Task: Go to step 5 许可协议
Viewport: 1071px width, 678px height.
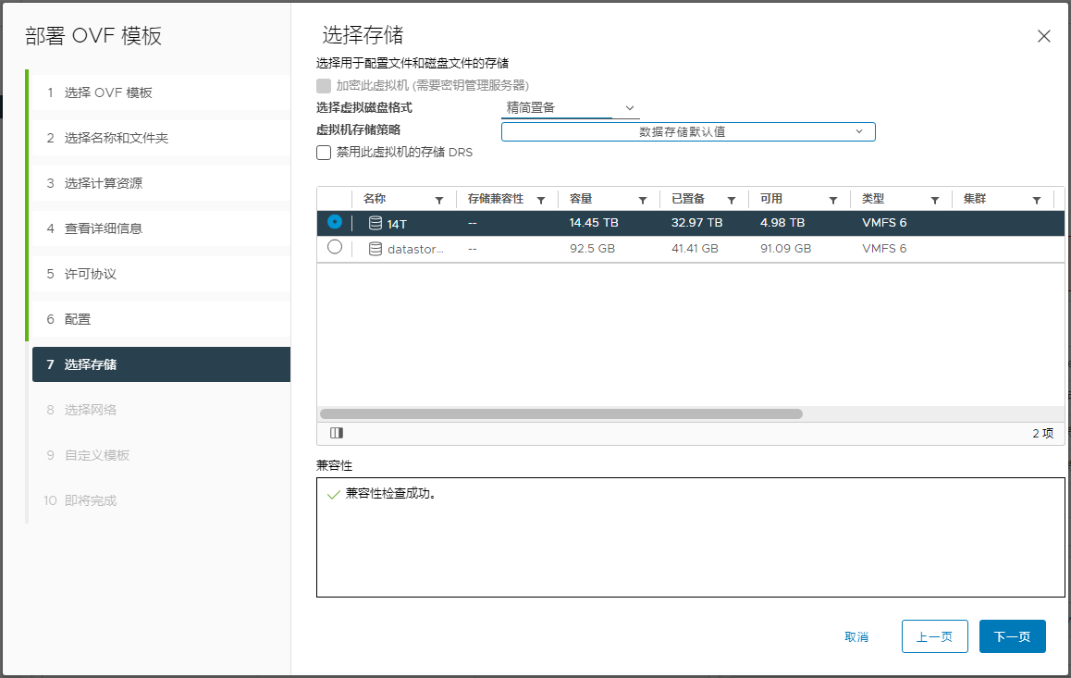Action: click(90, 274)
